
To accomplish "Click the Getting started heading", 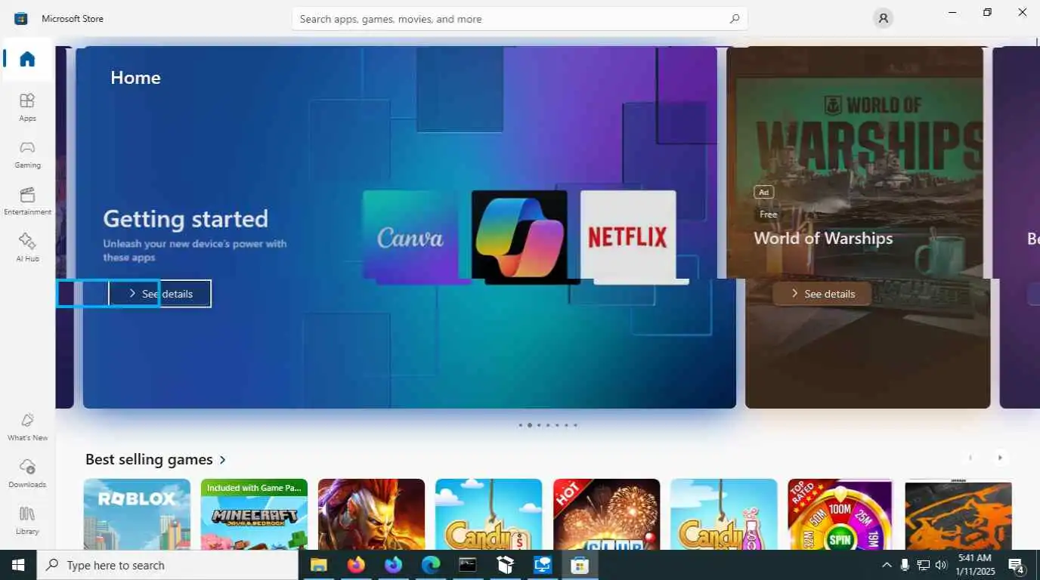I will coord(186,219).
